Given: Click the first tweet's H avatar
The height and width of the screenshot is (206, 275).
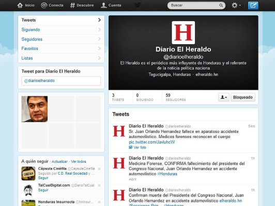Looking at the screenshot, I should click(x=119, y=131).
